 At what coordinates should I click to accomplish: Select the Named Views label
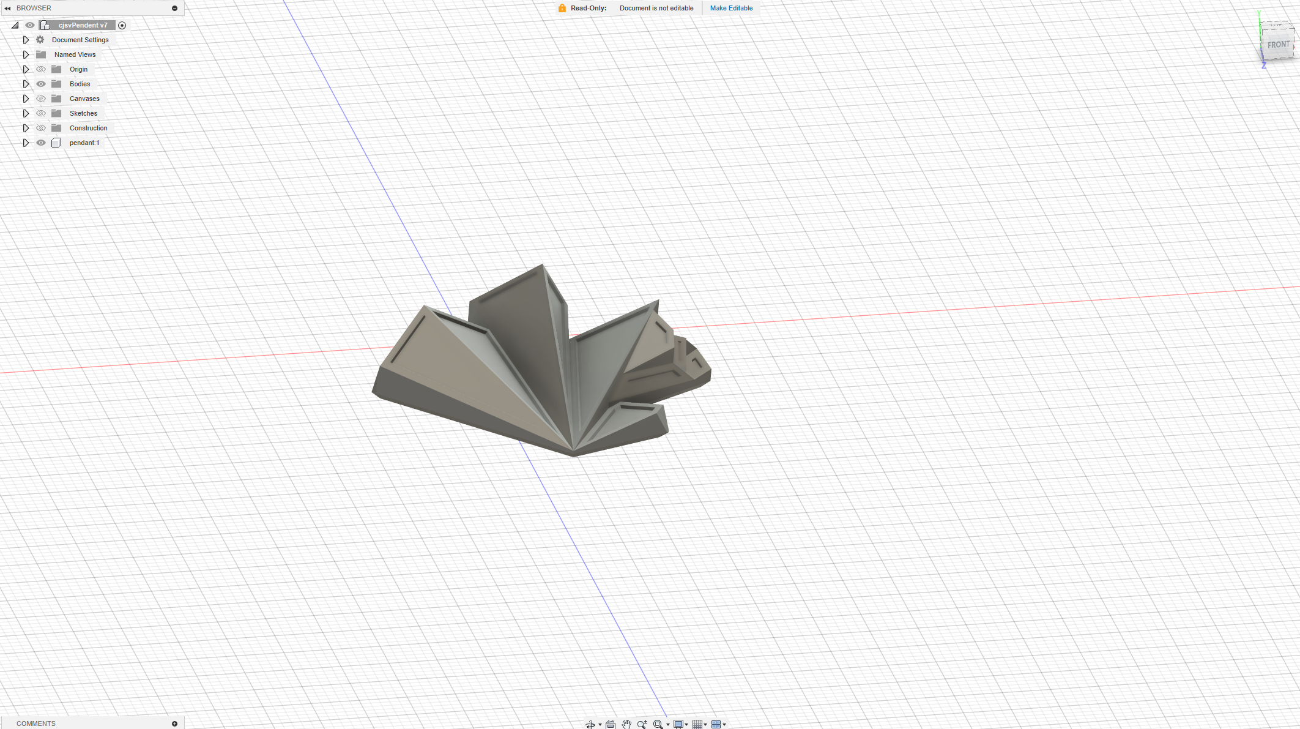(x=75, y=54)
